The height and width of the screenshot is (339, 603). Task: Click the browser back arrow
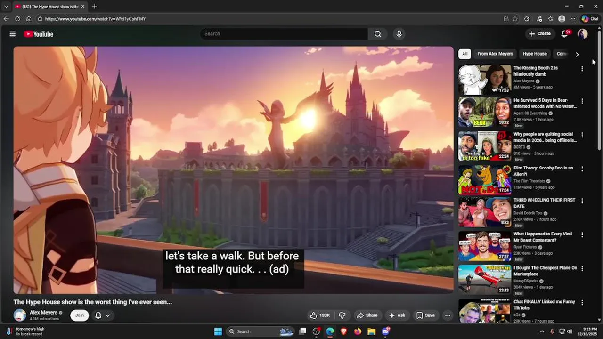coord(6,19)
